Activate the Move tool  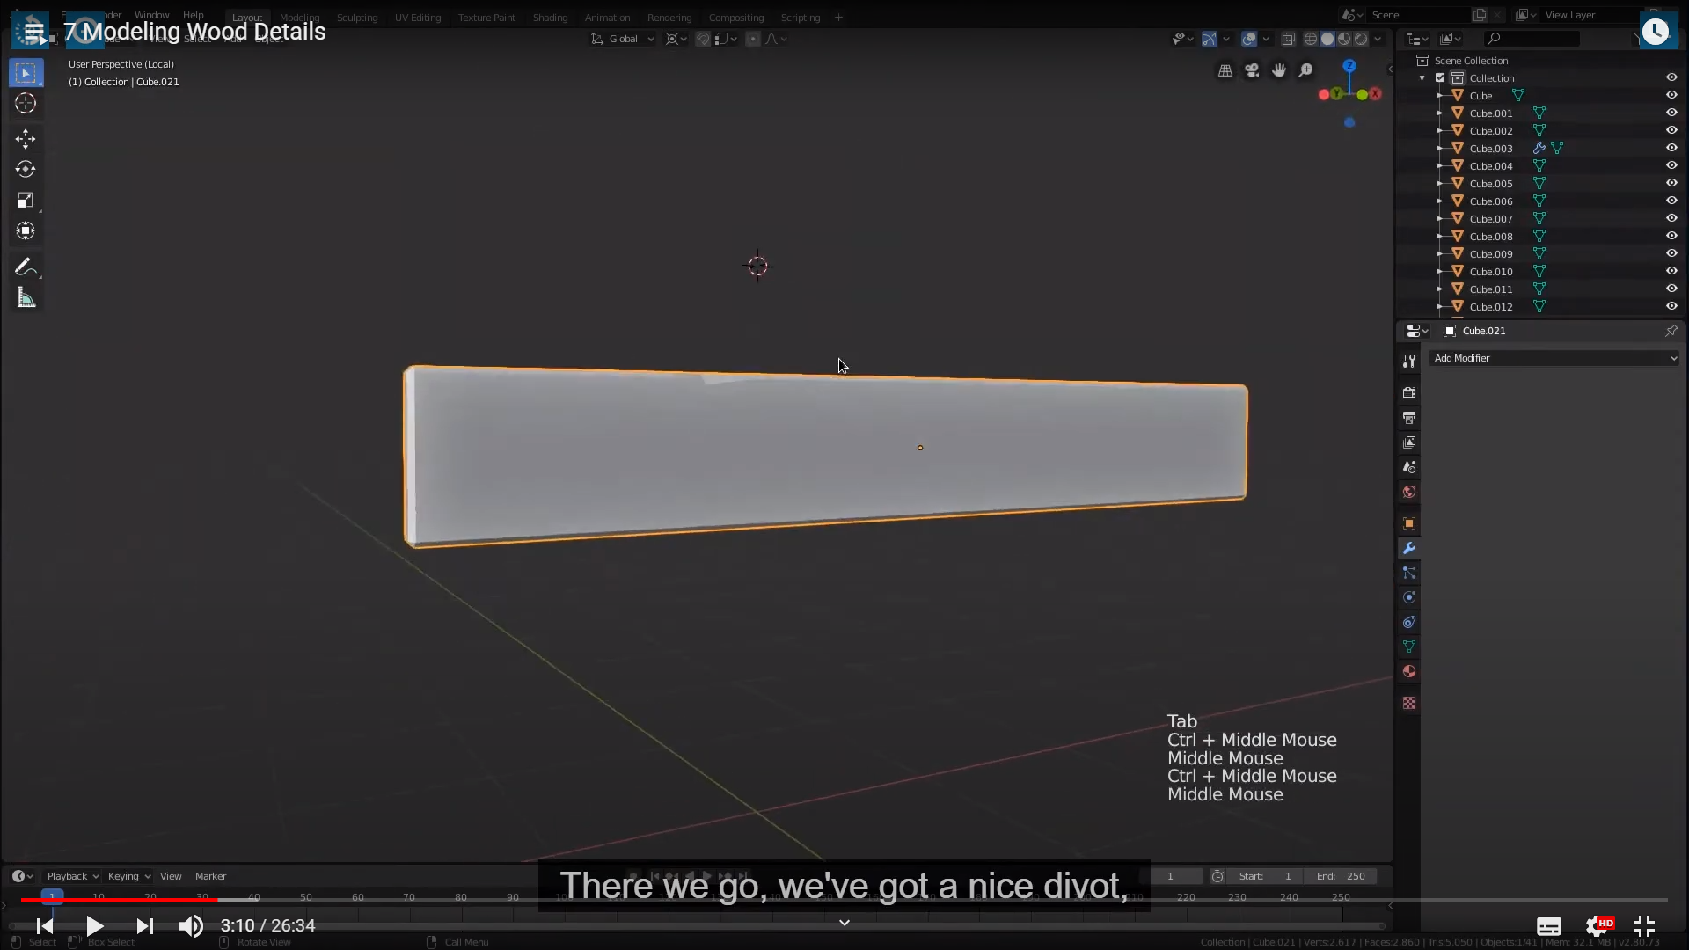[26, 138]
